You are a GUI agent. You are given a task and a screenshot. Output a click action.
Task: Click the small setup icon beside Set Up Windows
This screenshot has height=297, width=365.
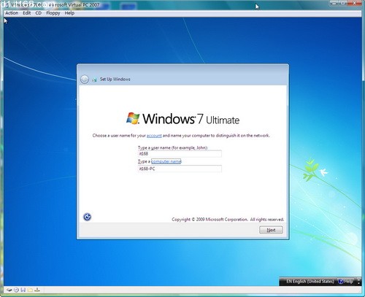94,80
